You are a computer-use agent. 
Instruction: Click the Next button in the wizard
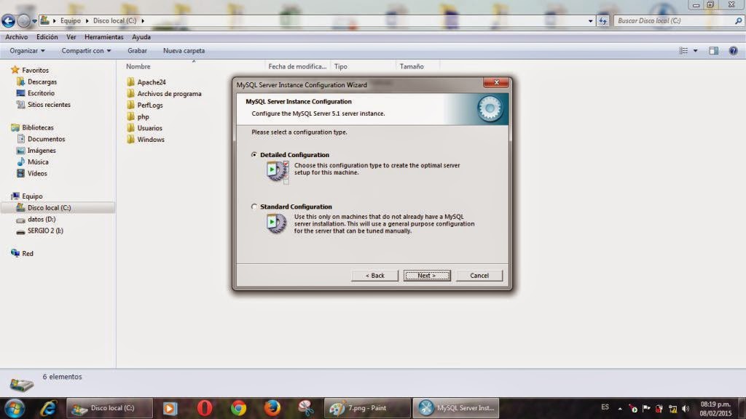(x=427, y=276)
